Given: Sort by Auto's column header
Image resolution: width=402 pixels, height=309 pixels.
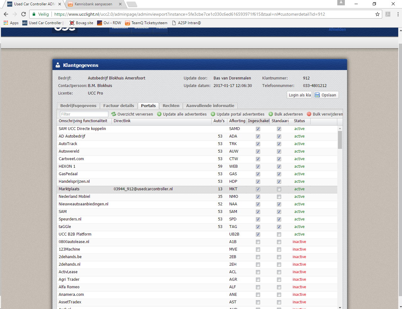Looking at the screenshot, I should pos(219,121).
